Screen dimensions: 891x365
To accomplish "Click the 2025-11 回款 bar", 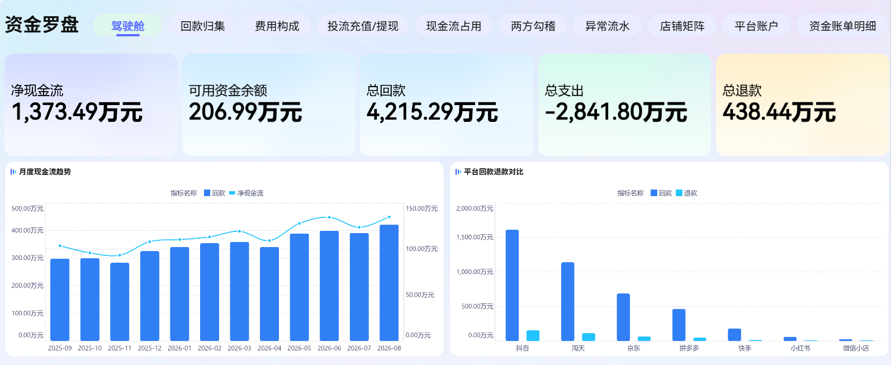I will [x=120, y=302].
